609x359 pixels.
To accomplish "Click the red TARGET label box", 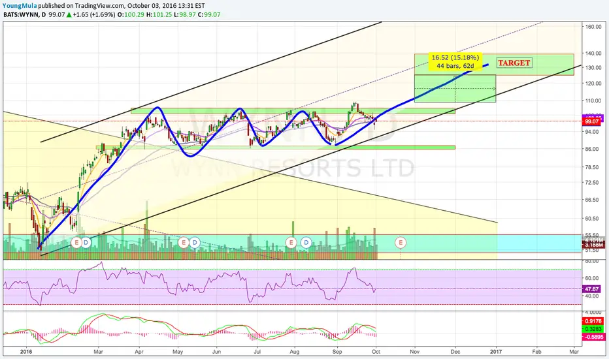I will click(514, 63).
